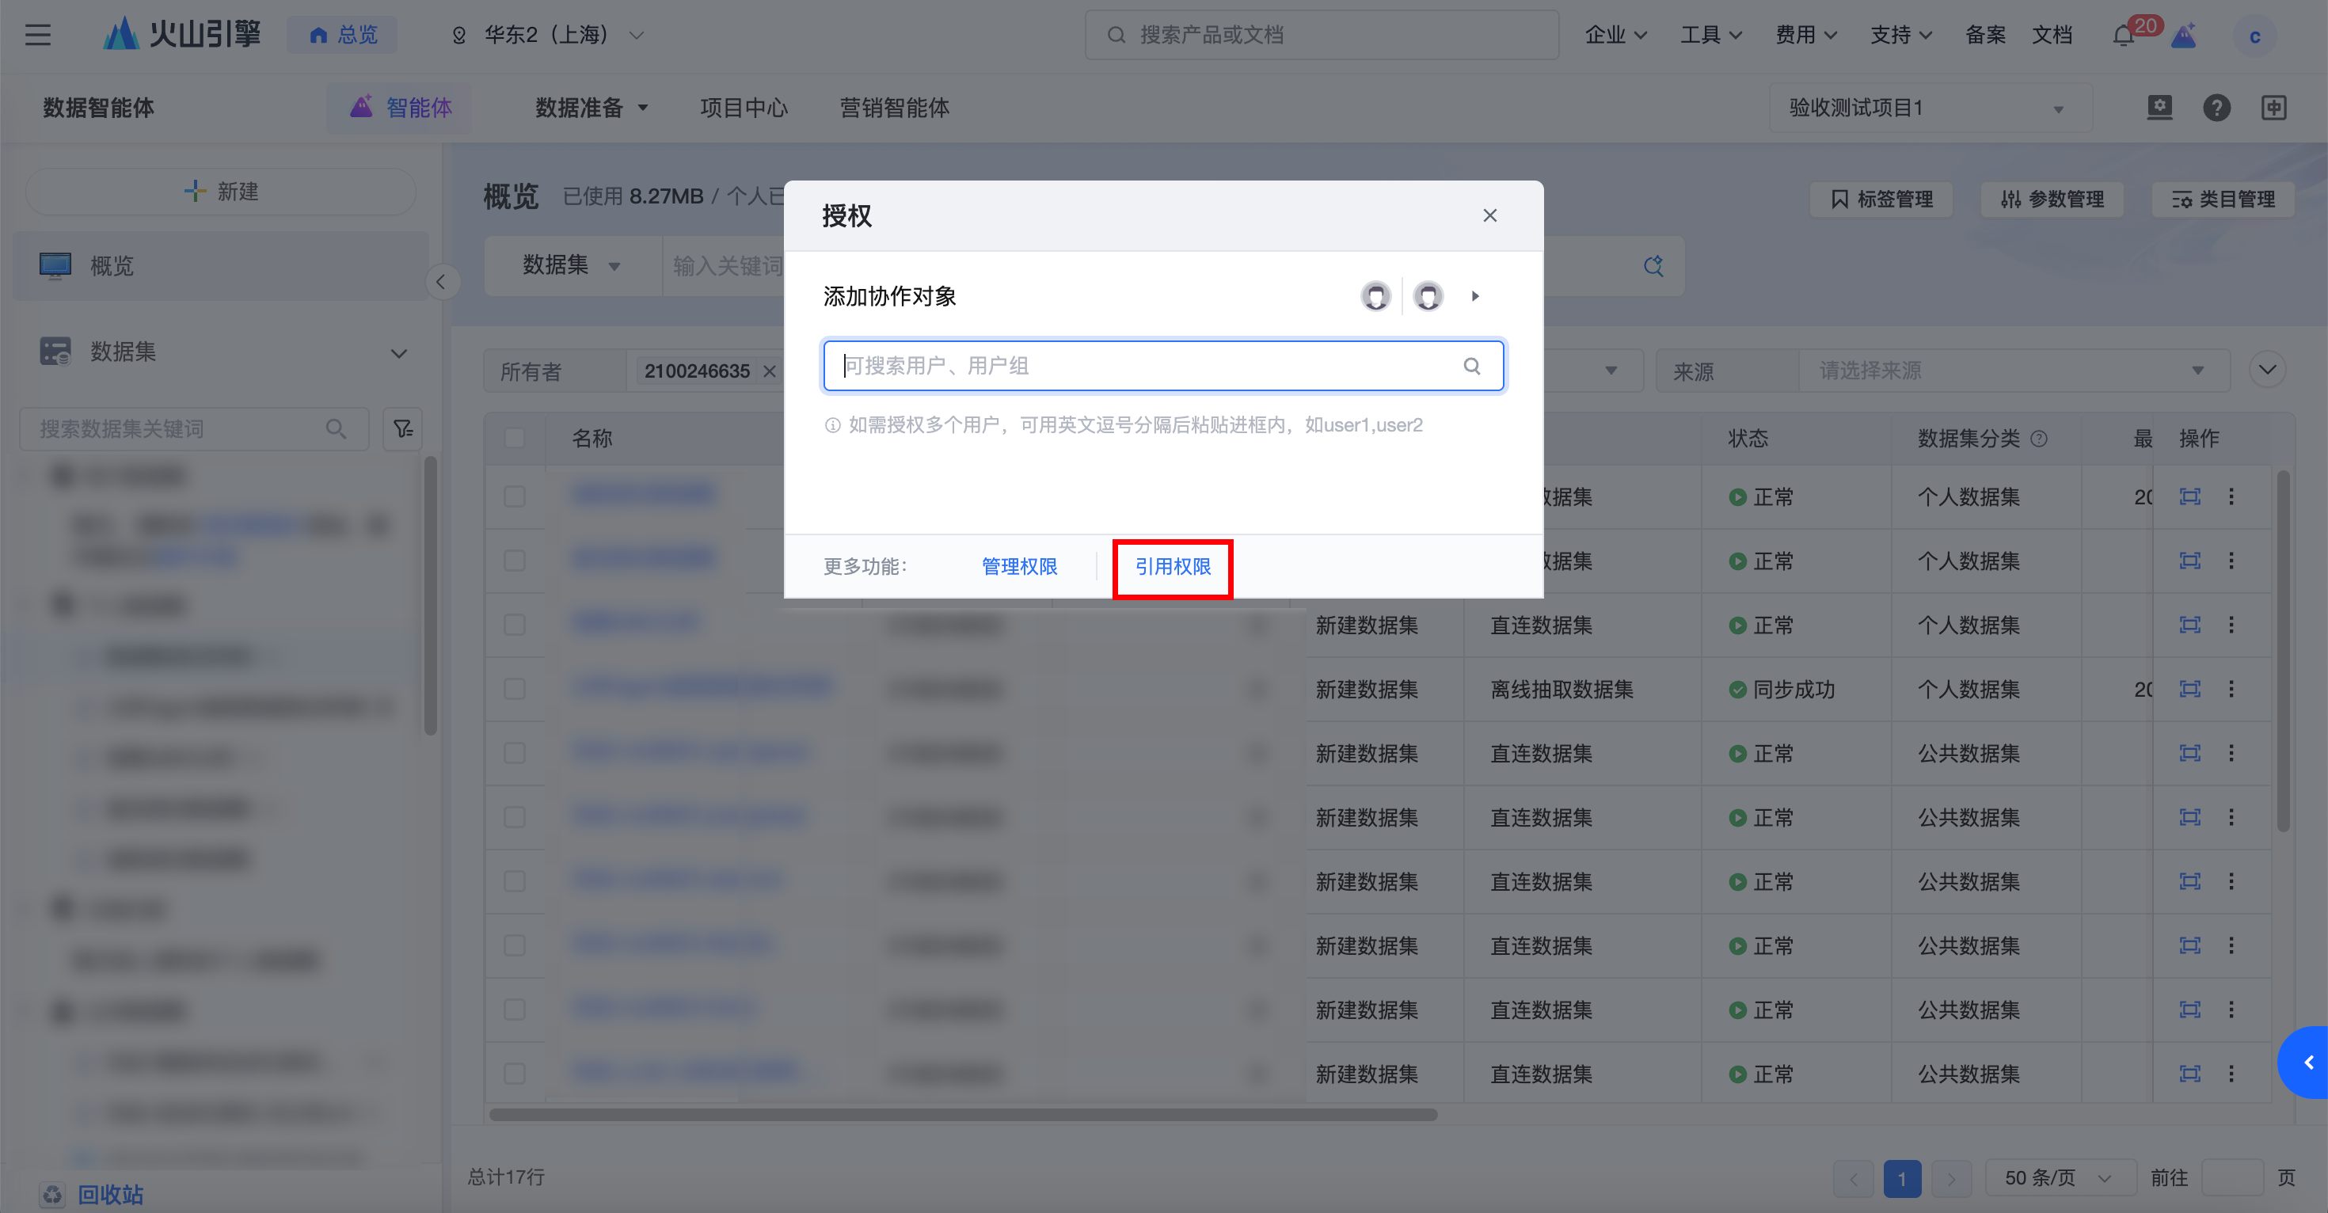Toggle the select-all checkbox in table header
This screenshot has width=2328, height=1213.
pos(515,439)
